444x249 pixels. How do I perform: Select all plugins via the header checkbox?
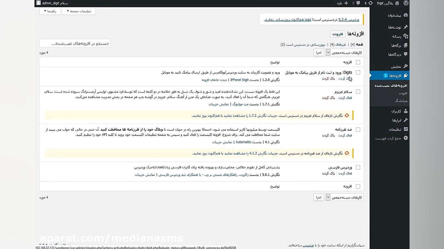[x=358, y=62]
